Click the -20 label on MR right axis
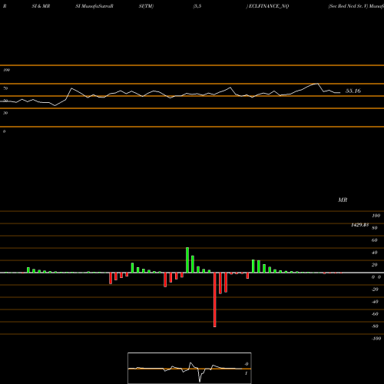The image size is (384, 384). pyautogui.click(x=375, y=290)
